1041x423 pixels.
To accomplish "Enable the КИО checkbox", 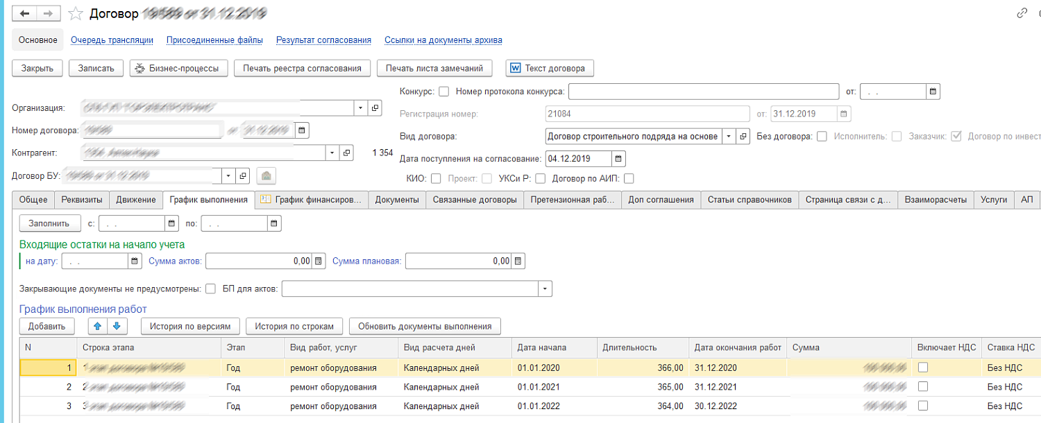I will pyautogui.click(x=436, y=179).
